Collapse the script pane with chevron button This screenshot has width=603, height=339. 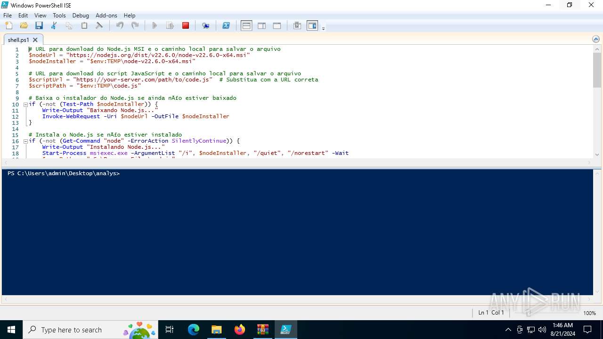(x=596, y=40)
